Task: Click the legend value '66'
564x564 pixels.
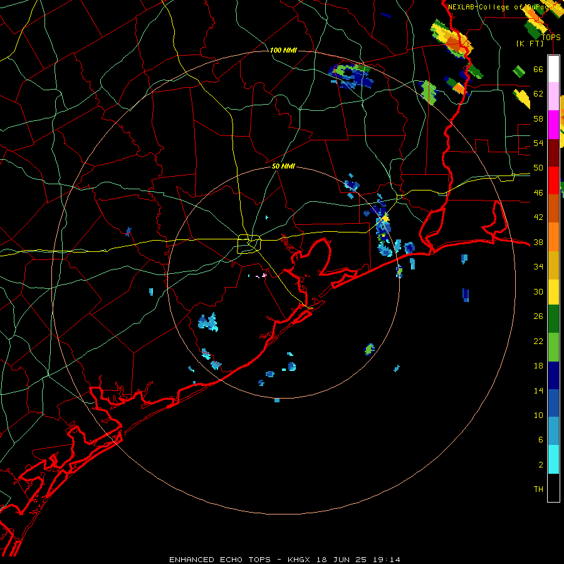Action: tap(538, 69)
